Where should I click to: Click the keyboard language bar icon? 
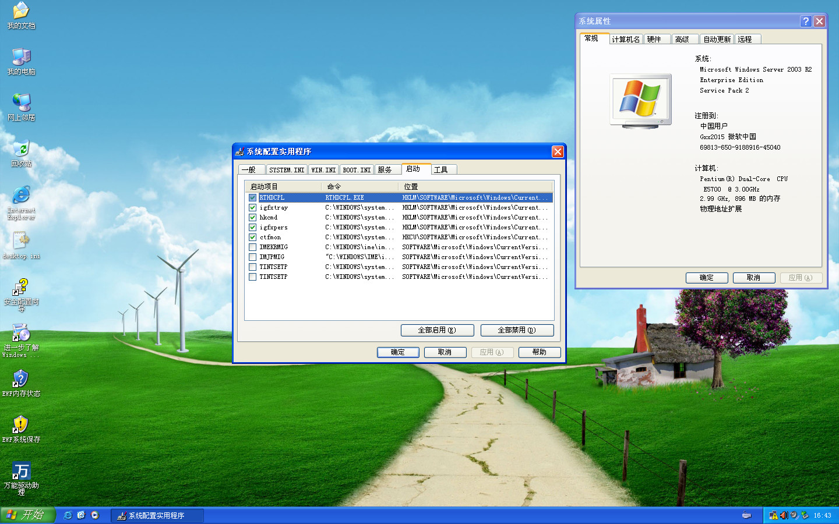click(x=746, y=515)
